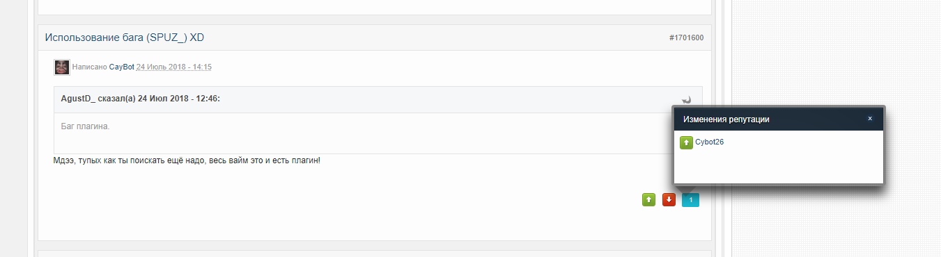Click the post permalink #1701600
The width and height of the screenshot is (941, 257).
point(686,38)
